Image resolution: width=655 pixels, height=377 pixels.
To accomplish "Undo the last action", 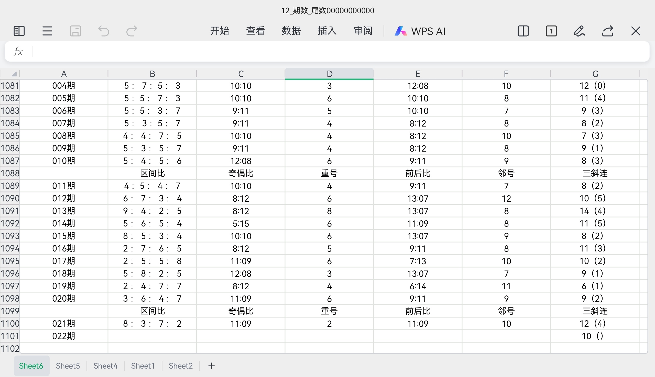I will tap(103, 31).
